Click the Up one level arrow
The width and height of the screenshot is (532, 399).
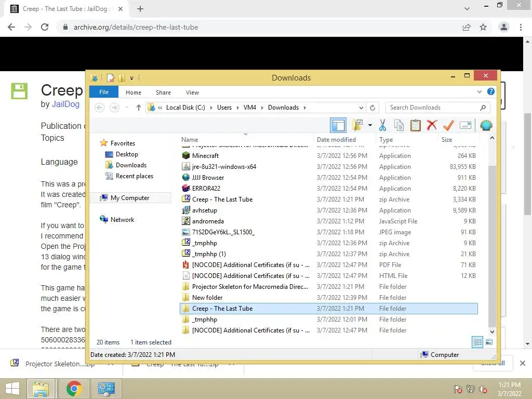pyautogui.click(x=138, y=108)
